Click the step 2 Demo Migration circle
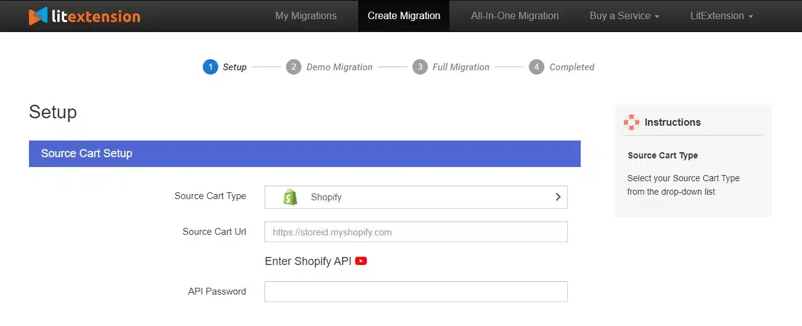Image resolution: width=802 pixels, height=326 pixels. pos(293,67)
